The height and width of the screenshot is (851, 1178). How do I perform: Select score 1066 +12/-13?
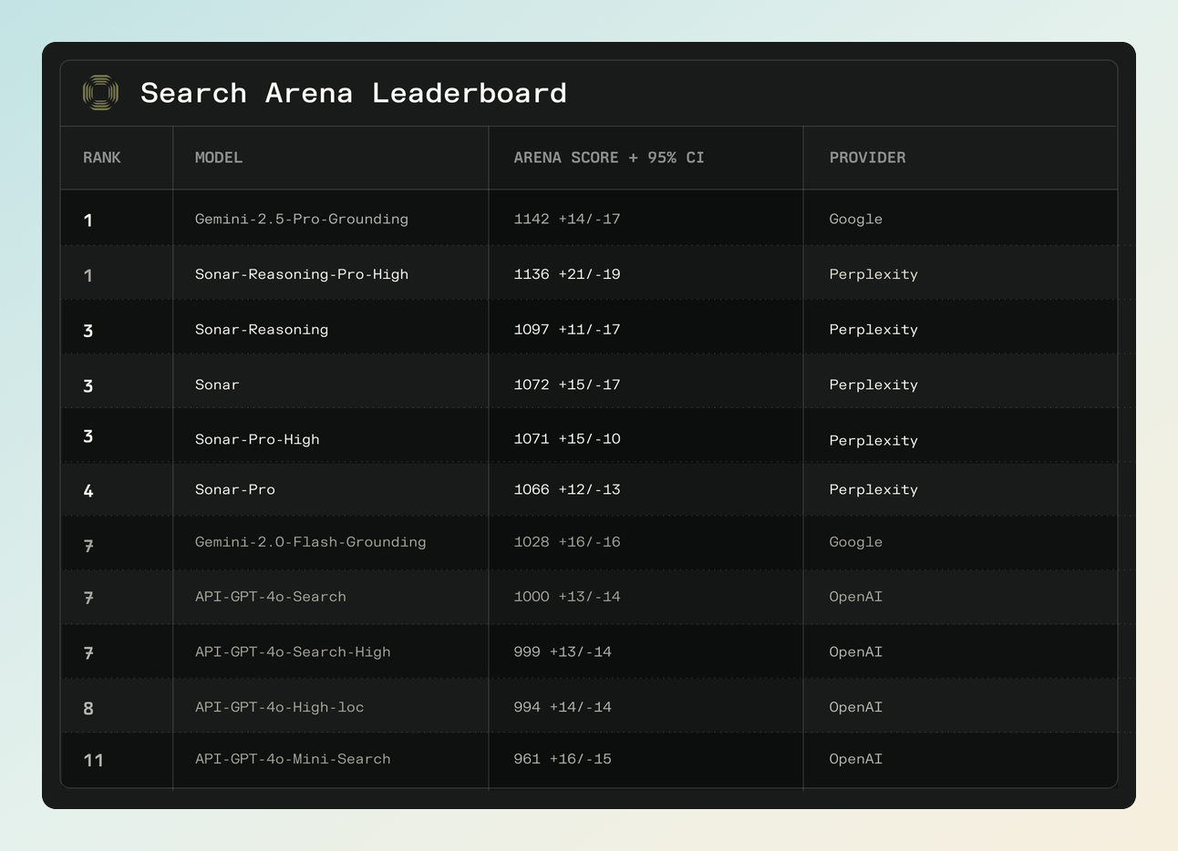tap(567, 489)
